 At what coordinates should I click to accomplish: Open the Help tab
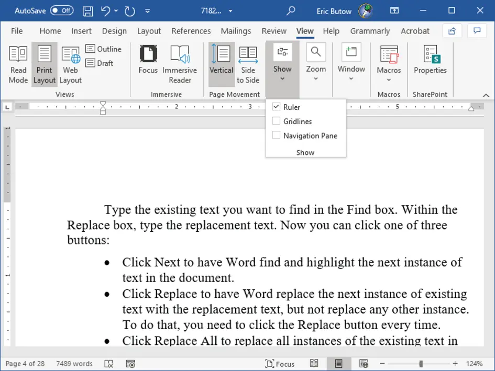pos(331,31)
